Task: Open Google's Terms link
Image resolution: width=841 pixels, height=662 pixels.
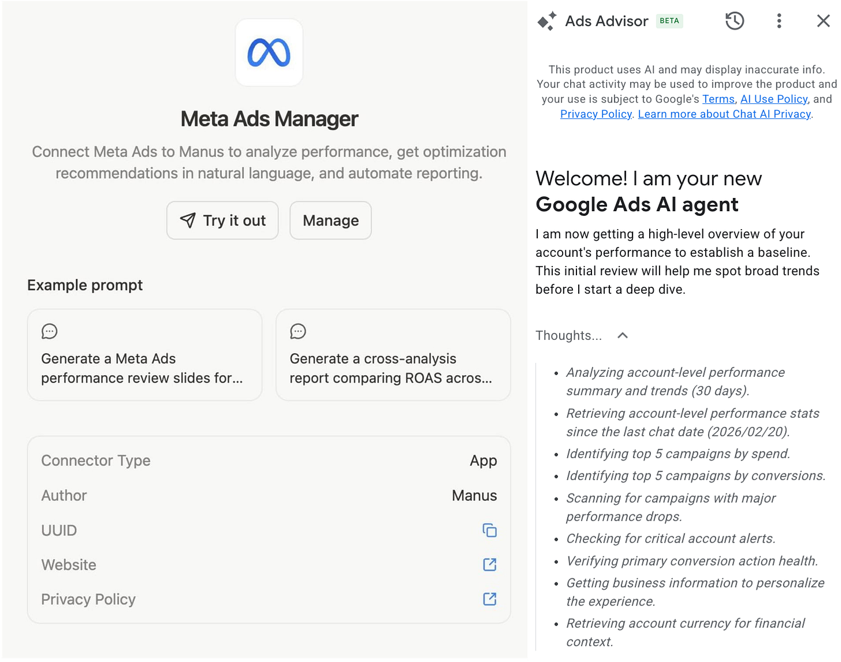Action: [719, 99]
